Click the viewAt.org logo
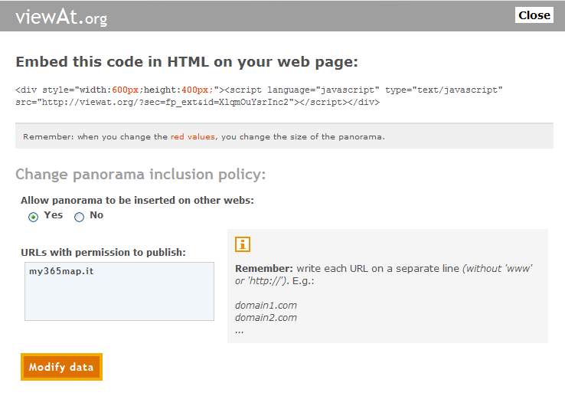565x396 pixels. 62,16
